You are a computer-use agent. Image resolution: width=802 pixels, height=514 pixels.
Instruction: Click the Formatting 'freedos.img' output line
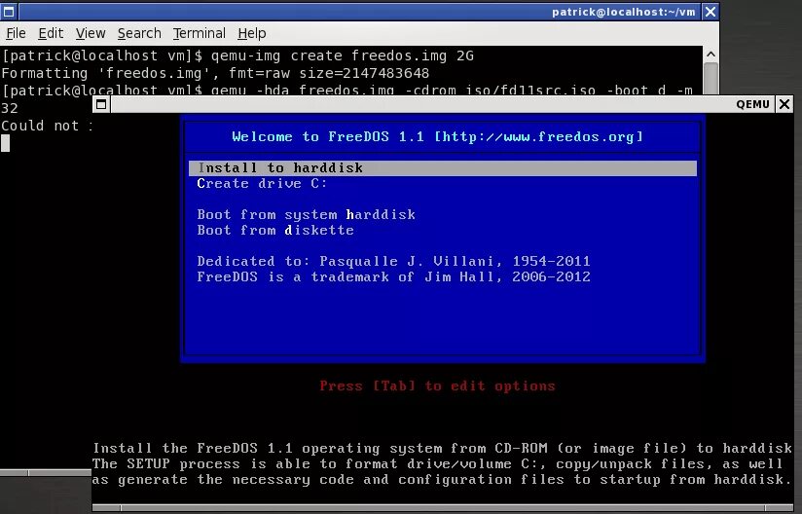pyautogui.click(x=215, y=73)
